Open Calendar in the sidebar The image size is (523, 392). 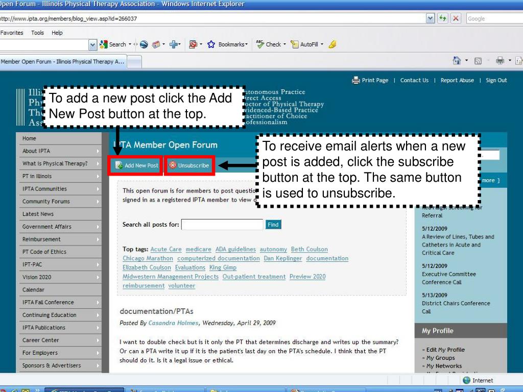coord(60,290)
